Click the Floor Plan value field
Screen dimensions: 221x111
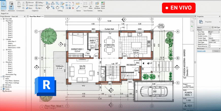214,32
